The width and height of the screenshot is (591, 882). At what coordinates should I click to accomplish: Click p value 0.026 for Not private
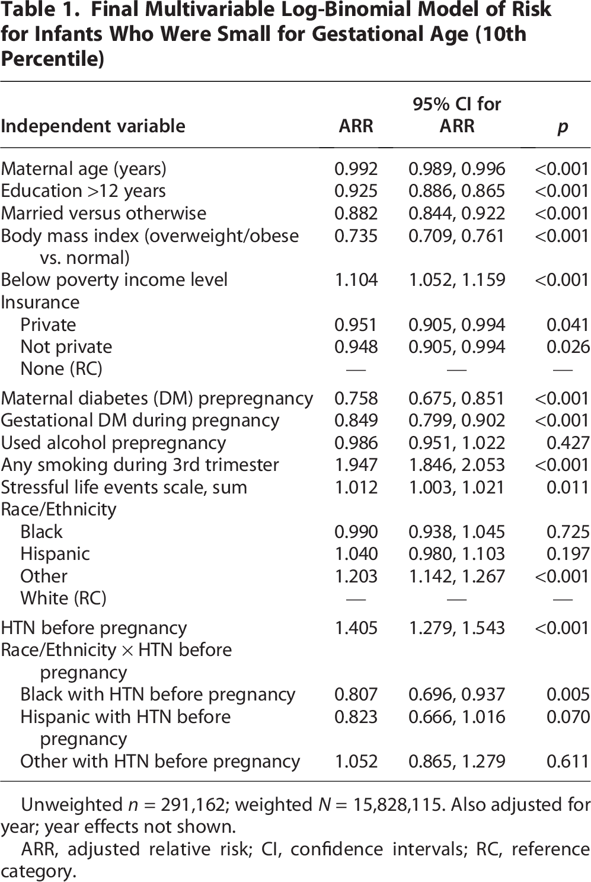(568, 347)
